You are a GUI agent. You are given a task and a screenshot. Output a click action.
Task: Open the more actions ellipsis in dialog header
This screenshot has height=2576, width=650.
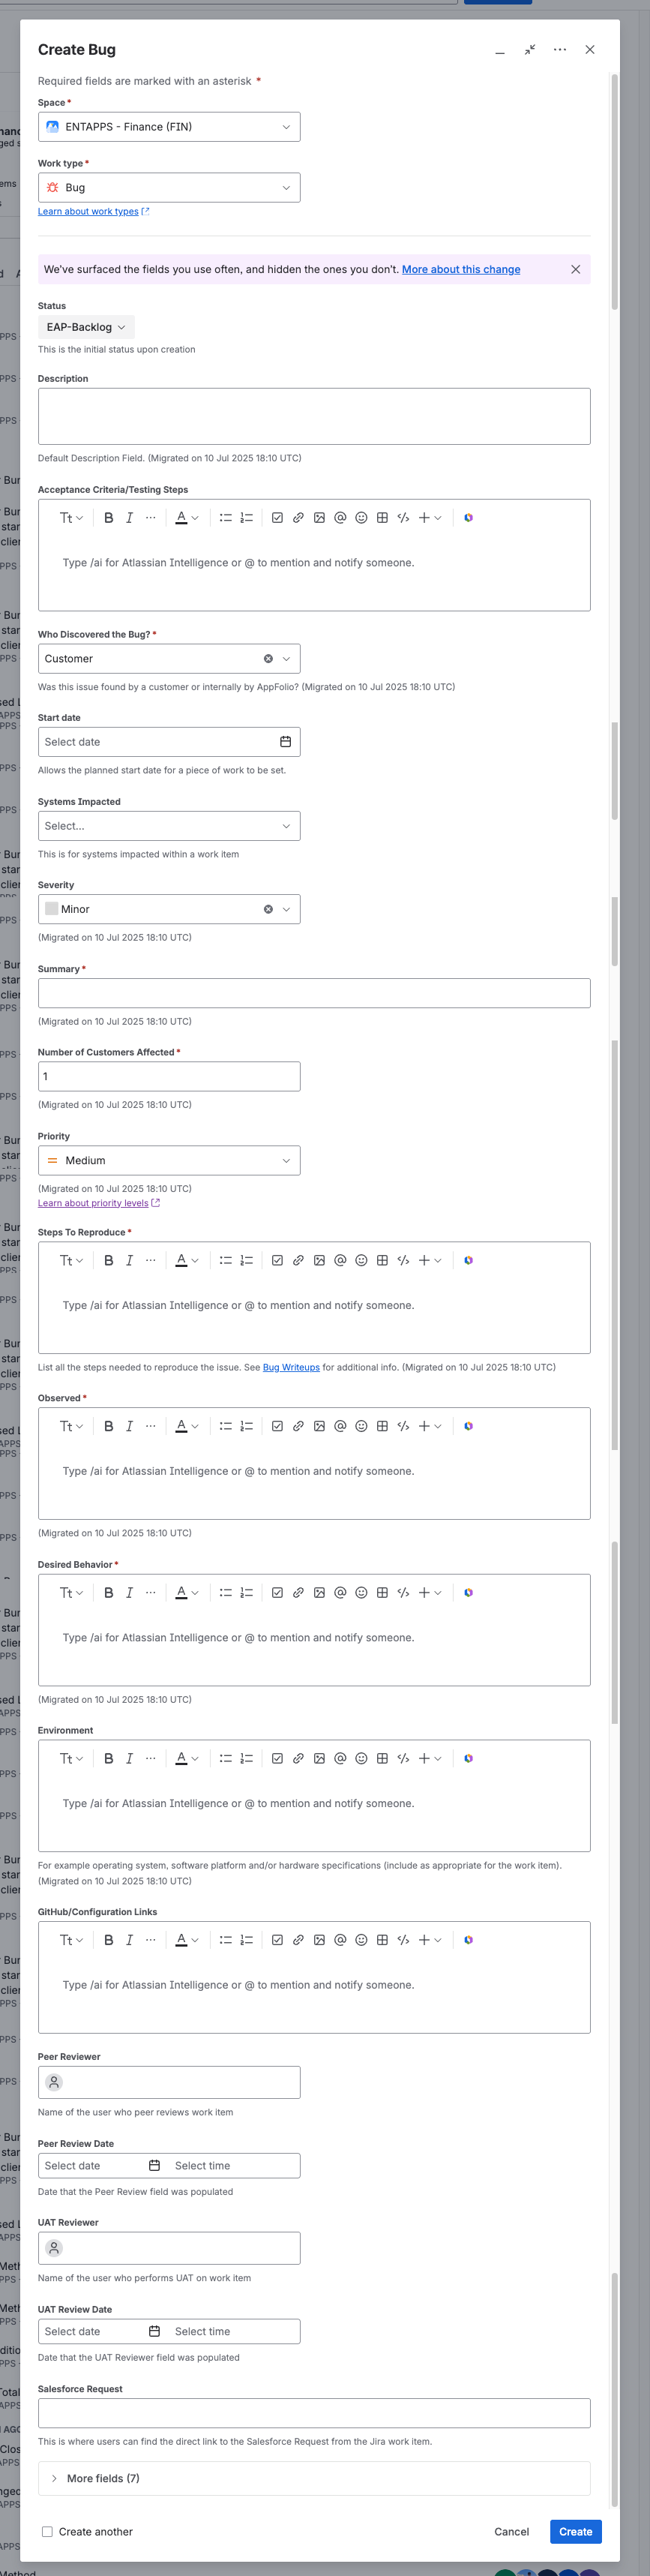click(x=560, y=50)
